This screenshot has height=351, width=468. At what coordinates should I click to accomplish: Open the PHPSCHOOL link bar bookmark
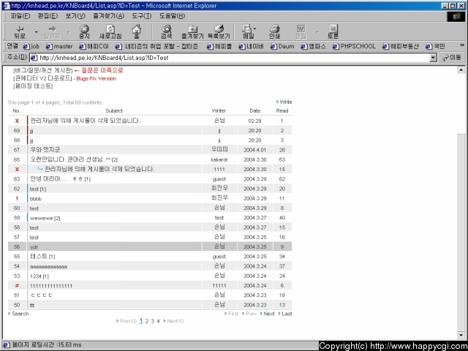(x=354, y=47)
